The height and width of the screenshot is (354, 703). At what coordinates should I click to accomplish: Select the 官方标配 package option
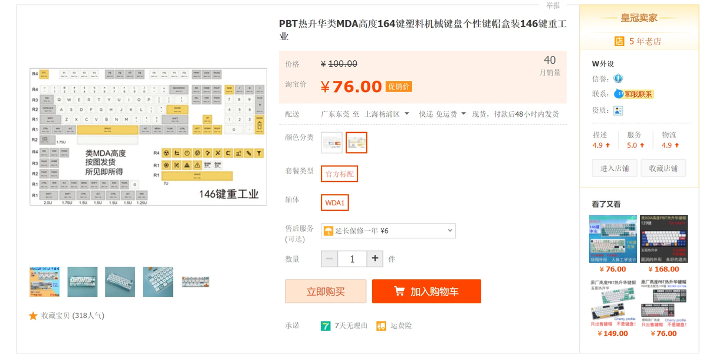(339, 174)
